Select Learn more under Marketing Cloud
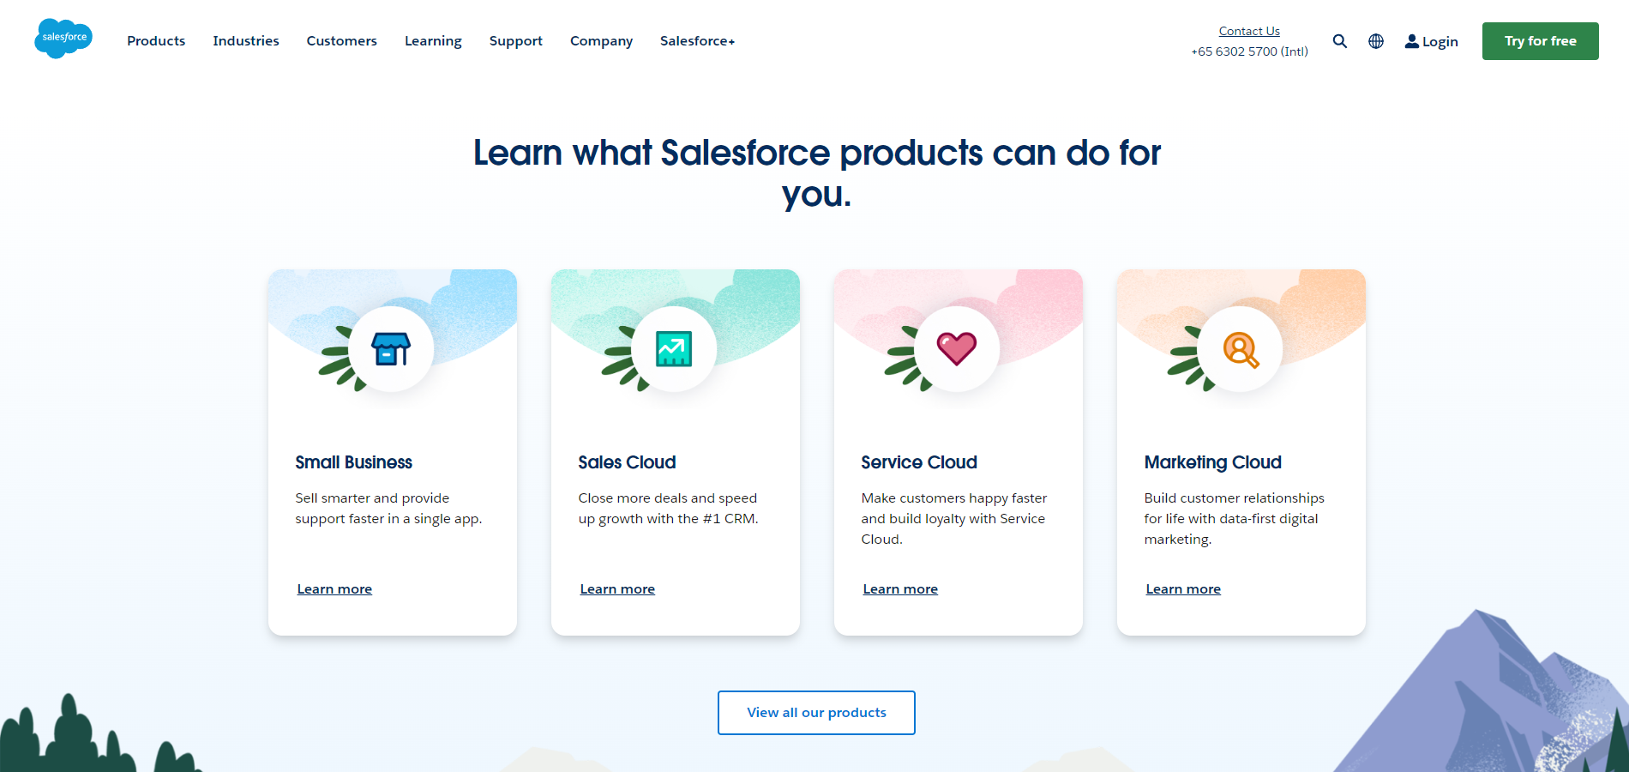Viewport: 1629px width, 772px height. click(x=1182, y=588)
